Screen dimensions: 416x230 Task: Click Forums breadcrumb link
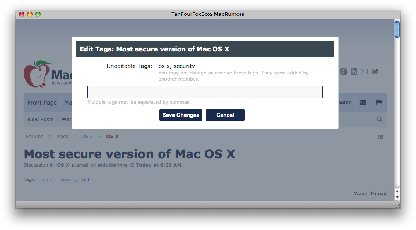tap(34, 137)
